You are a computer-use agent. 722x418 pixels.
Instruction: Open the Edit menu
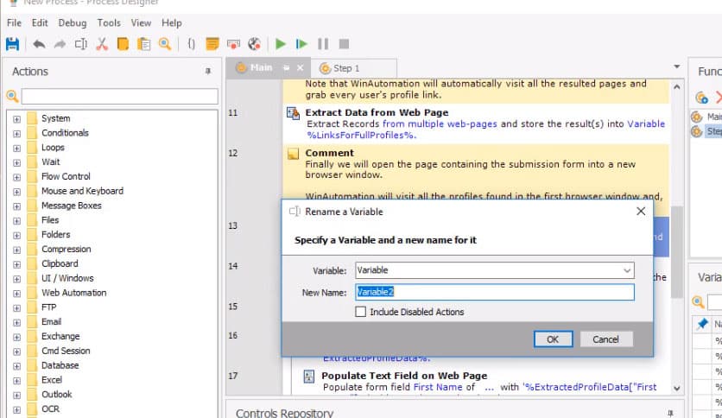40,22
